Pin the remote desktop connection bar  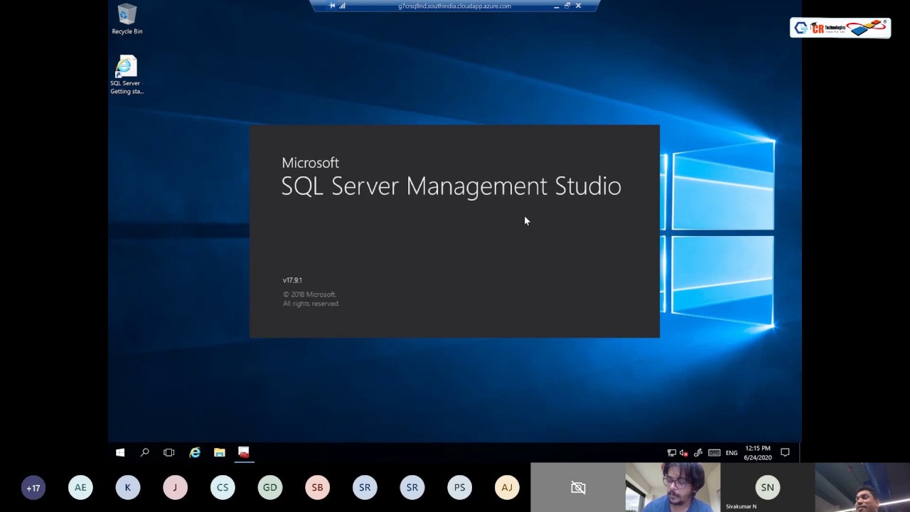tap(332, 6)
